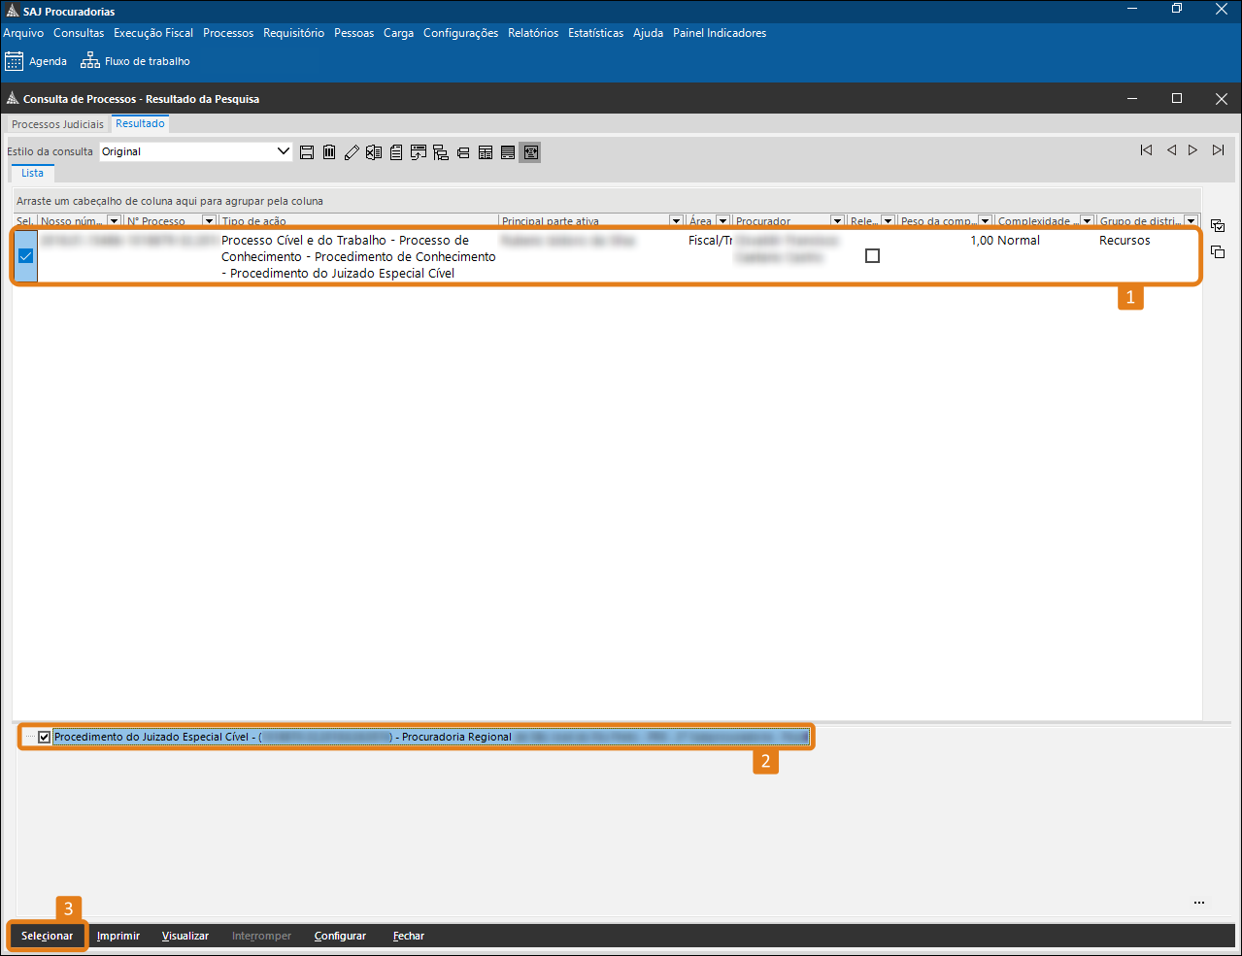
Task: Uncheck the Sel. checkbox of first row
Action: (x=26, y=256)
